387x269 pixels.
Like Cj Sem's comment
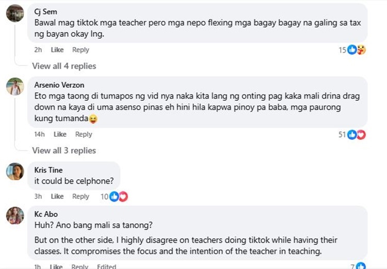[x=57, y=50]
